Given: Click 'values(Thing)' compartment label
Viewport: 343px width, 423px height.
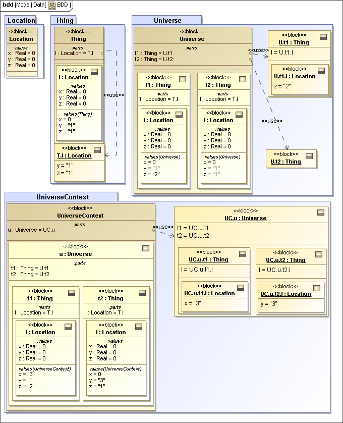Looking at the screenshot, I should [78, 114].
